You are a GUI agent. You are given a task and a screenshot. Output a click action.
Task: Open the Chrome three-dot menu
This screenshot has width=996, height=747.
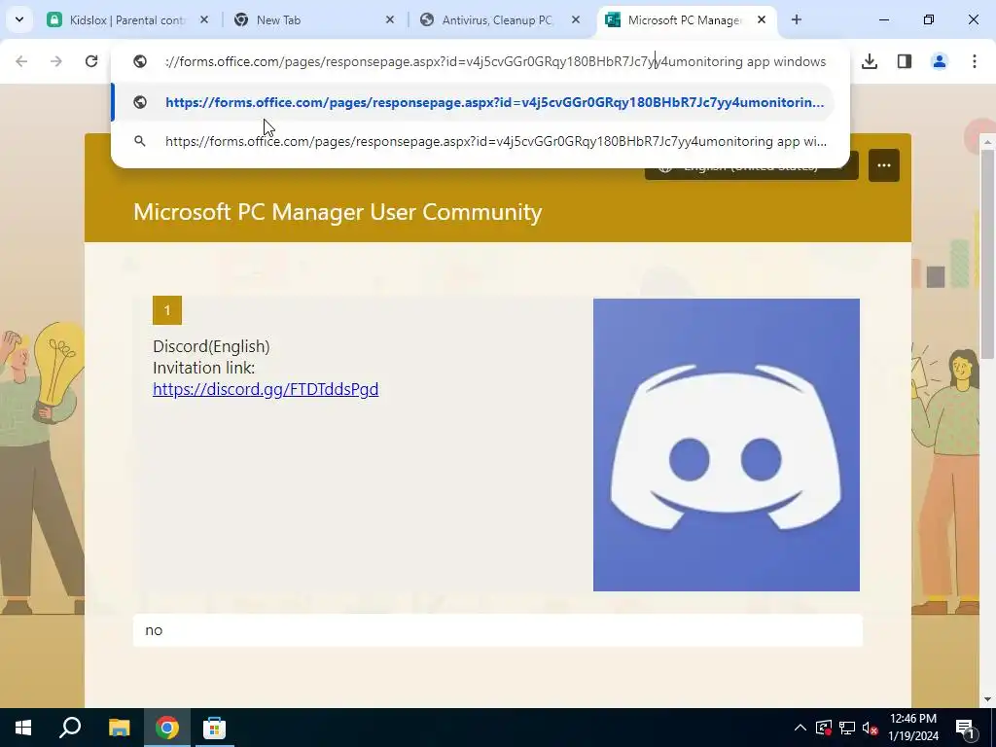click(975, 61)
